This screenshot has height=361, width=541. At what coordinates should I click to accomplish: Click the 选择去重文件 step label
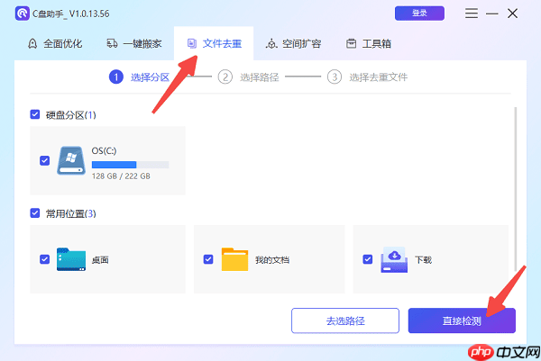click(x=378, y=77)
